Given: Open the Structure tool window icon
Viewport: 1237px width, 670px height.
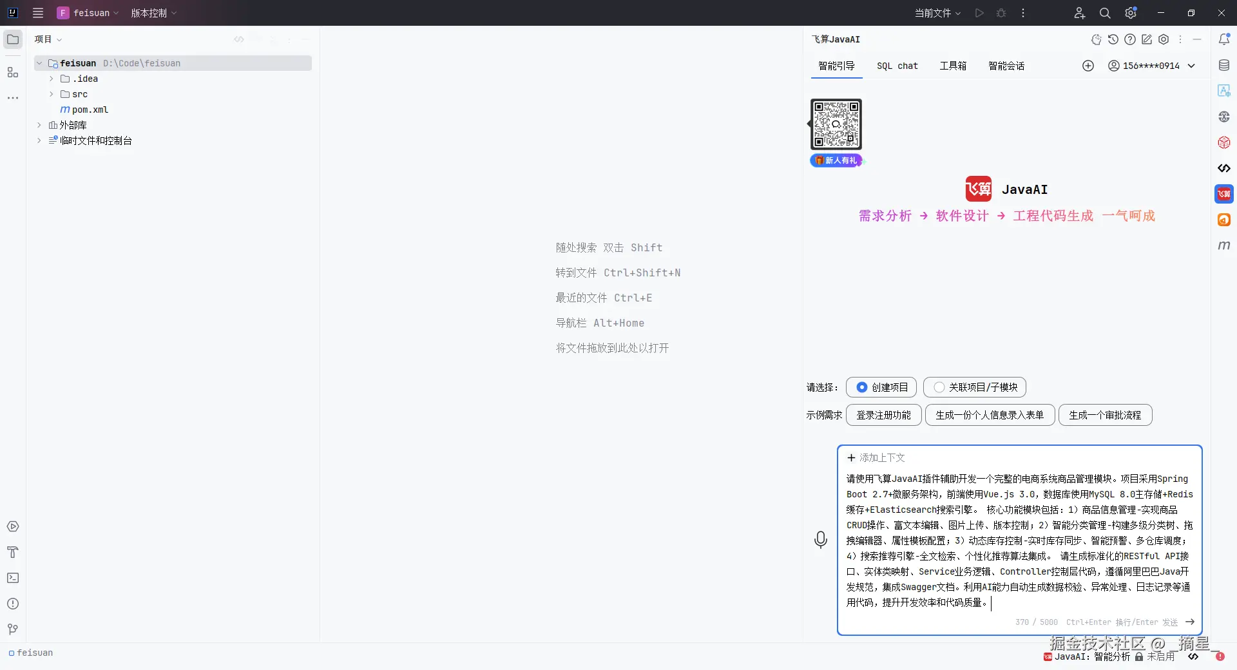Looking at the screenshot, I should point(13,72).
